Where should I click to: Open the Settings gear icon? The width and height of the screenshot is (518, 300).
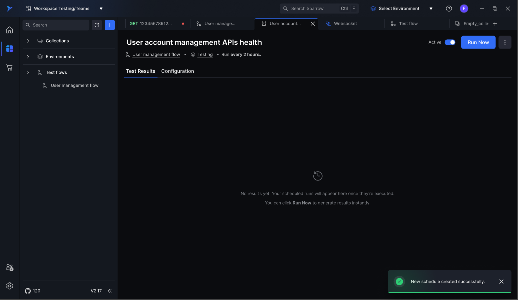pos(9,286)
